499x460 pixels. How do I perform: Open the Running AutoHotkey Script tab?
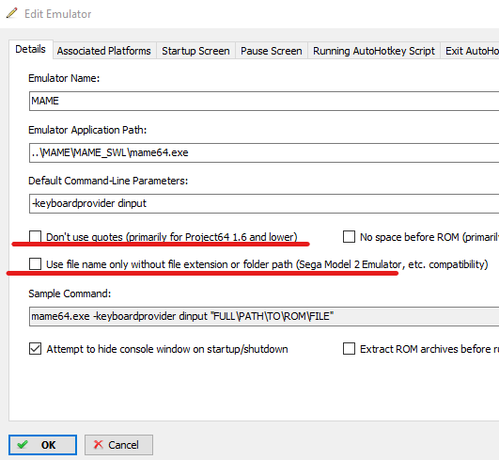(374, 51)
